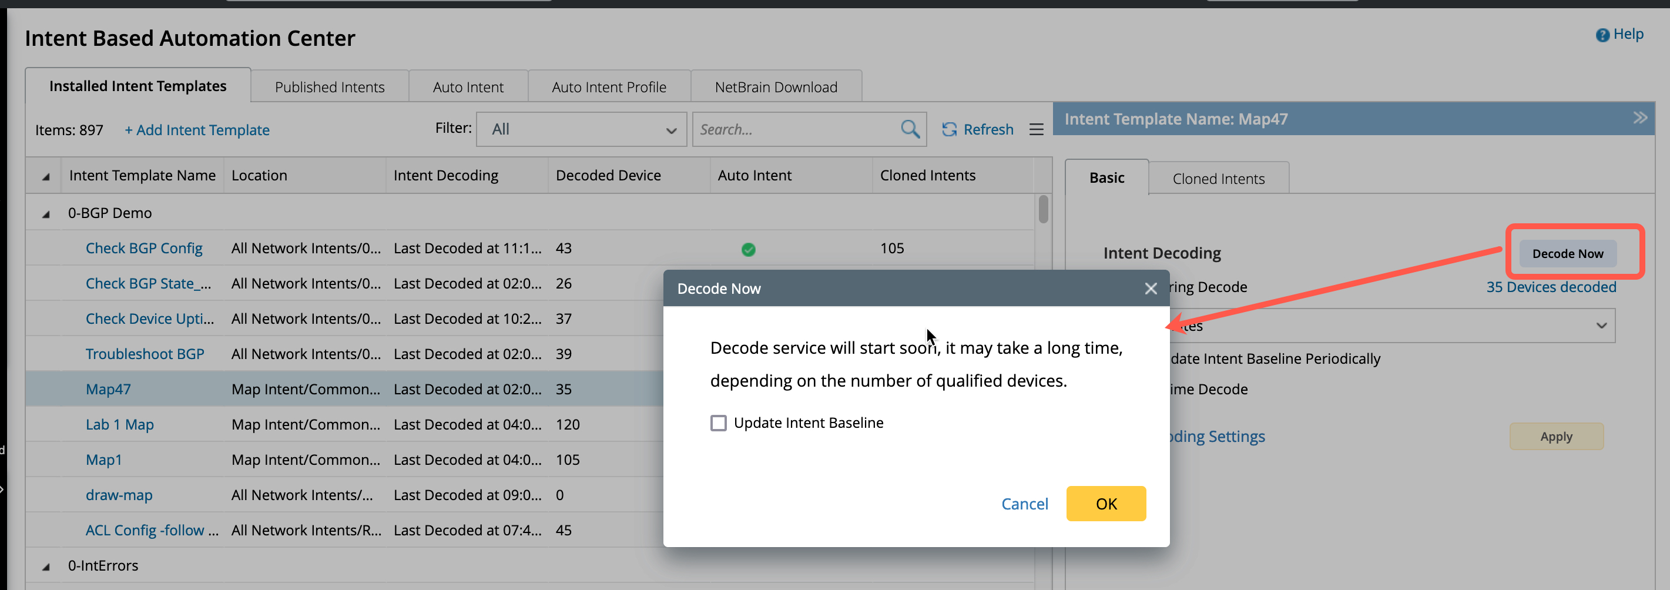Click Cancel in the Decode Now dialog
The width and height of the screenshot is (1670, 590).
pyautogui.click(x=1024, y=504)
